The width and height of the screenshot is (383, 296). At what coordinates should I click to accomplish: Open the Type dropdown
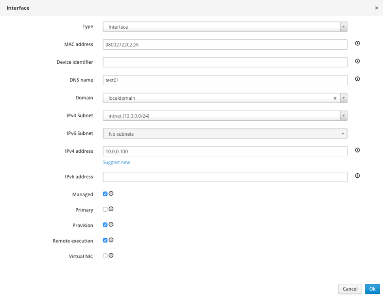point(343,27)
